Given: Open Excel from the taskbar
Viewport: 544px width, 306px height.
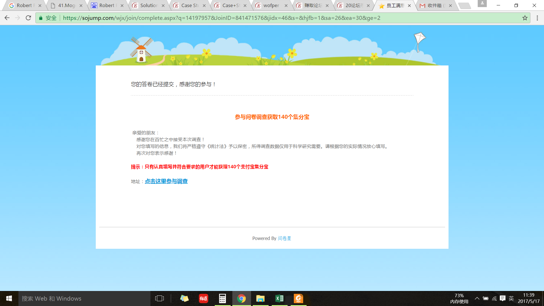Looking at the screenshot, I should point(279,298).
